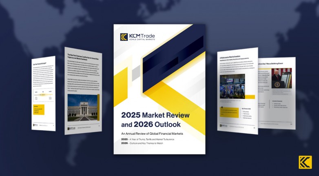Select the "2025 Market Review and 2026 Outlook" title
Viewport: 319px width, 176px height.
[x=155, y=120]
